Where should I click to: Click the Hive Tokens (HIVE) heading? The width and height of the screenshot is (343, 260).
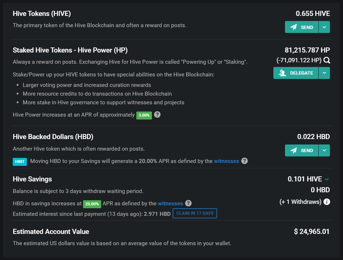pyautogui.click(x=42, y=13)
